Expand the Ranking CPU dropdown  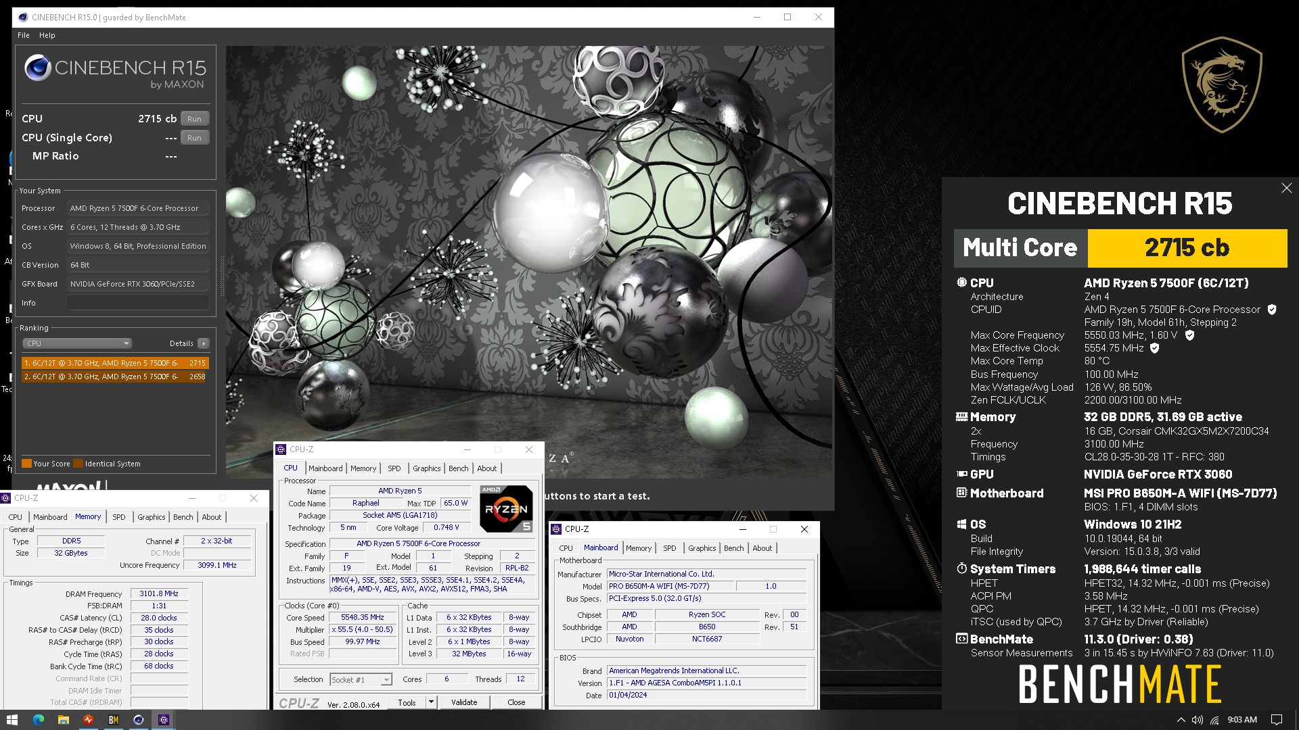pyautogui.click(x=76, y=343)
